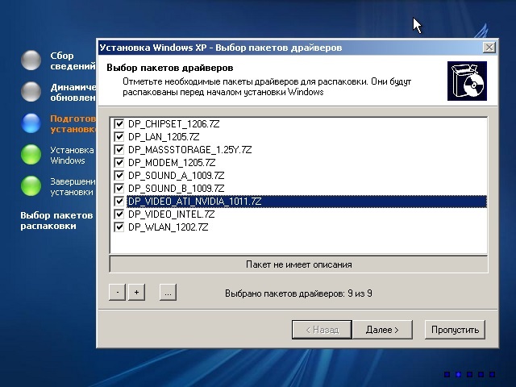Screen dimensions: 516x387
Task: Select the DP_WLAN_1202.7Z list entry
Action: click(x=169, y=227)
